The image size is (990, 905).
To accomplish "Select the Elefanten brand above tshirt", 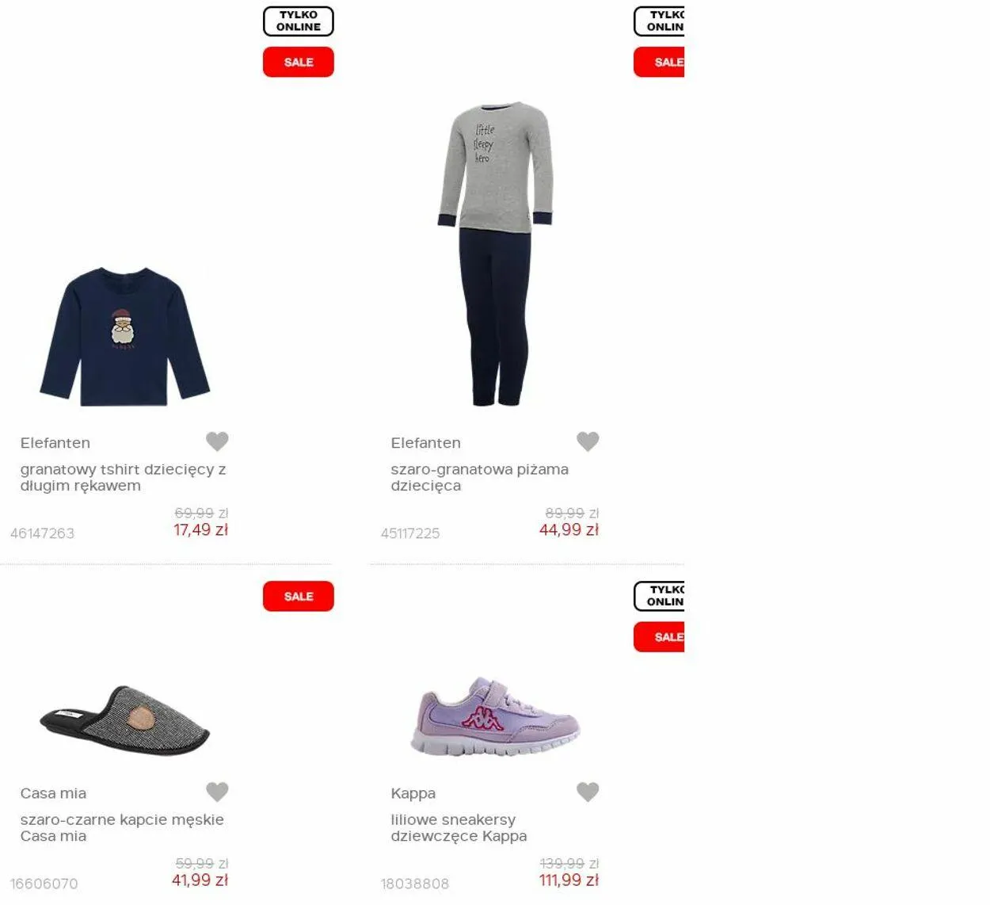I will tap(55, 443).
